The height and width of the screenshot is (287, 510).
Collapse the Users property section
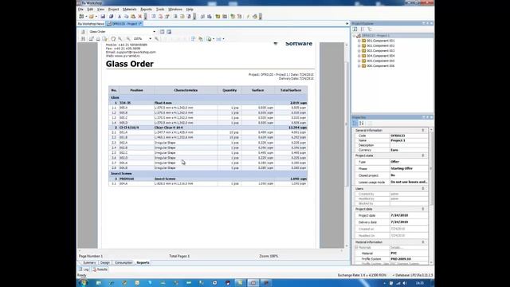[x=423, y=189]
